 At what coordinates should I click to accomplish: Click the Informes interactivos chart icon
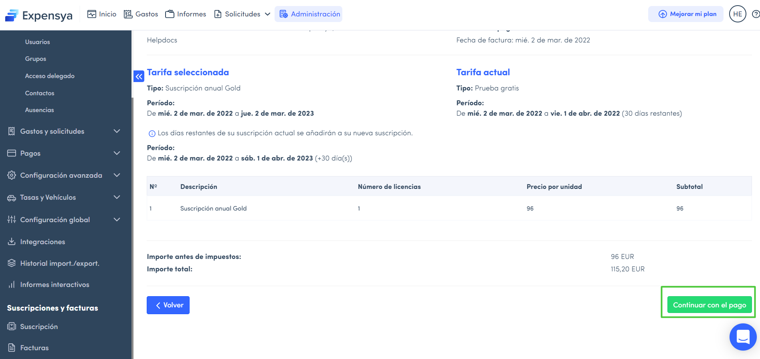click(x=12, y=285)
